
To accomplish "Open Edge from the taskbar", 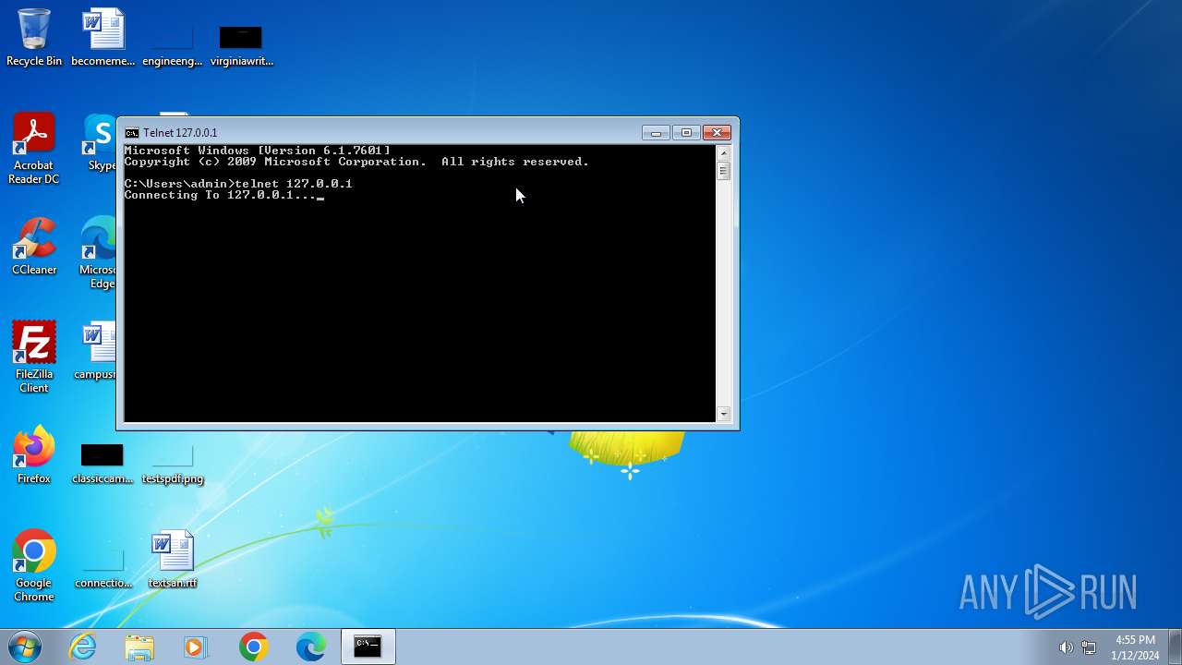I will click(x=310, y=647).
